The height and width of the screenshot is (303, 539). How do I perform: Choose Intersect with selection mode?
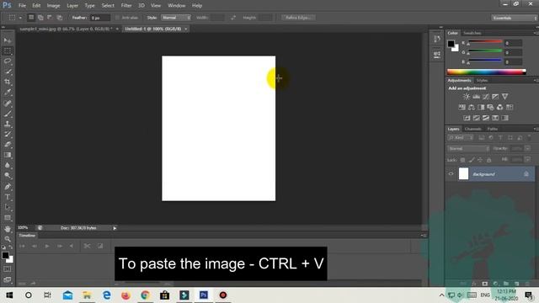pos(60,18)
